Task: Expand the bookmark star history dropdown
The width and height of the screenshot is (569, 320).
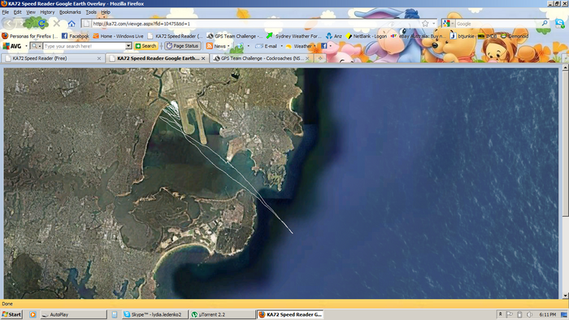Action: tap(433, 24)
